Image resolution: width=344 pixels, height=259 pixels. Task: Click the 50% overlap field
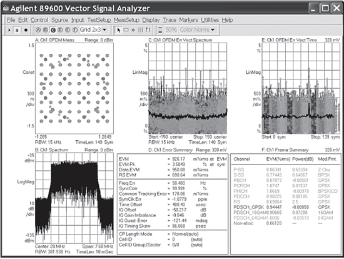click(x=171, y=29)
